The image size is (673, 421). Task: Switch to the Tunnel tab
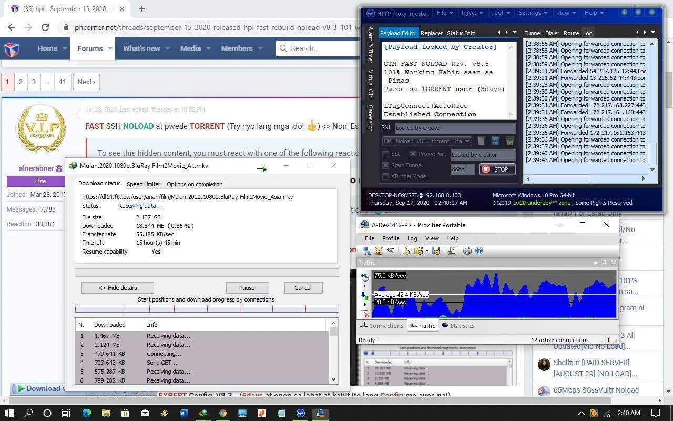tap(533, 33)
